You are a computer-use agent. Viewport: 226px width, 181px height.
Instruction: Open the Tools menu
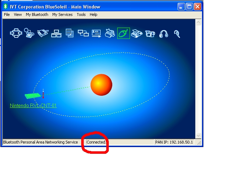click(x=81, y=14)
